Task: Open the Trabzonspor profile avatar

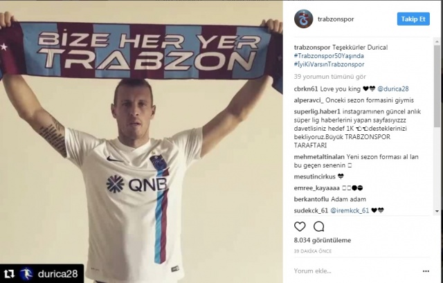Action: (x=303, y=19)
